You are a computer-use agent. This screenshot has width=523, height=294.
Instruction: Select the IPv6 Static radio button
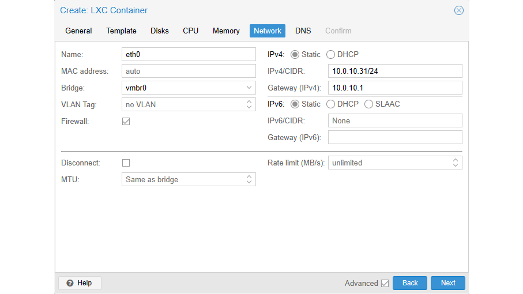pos(295,104)
